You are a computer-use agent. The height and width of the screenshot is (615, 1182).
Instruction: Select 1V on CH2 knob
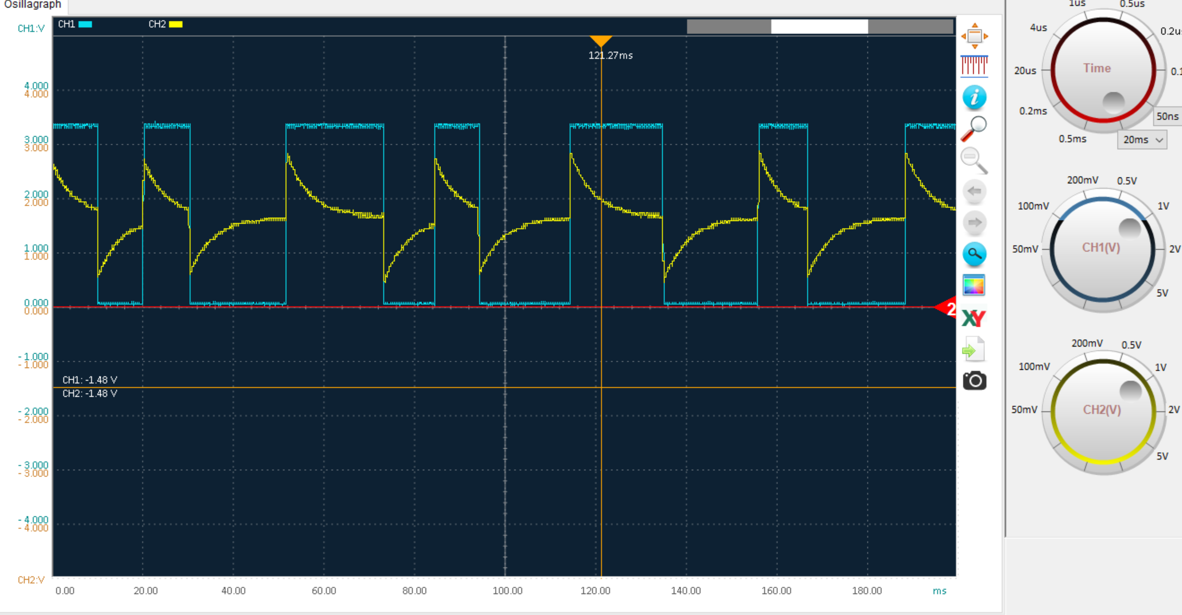coord(1160,367)
